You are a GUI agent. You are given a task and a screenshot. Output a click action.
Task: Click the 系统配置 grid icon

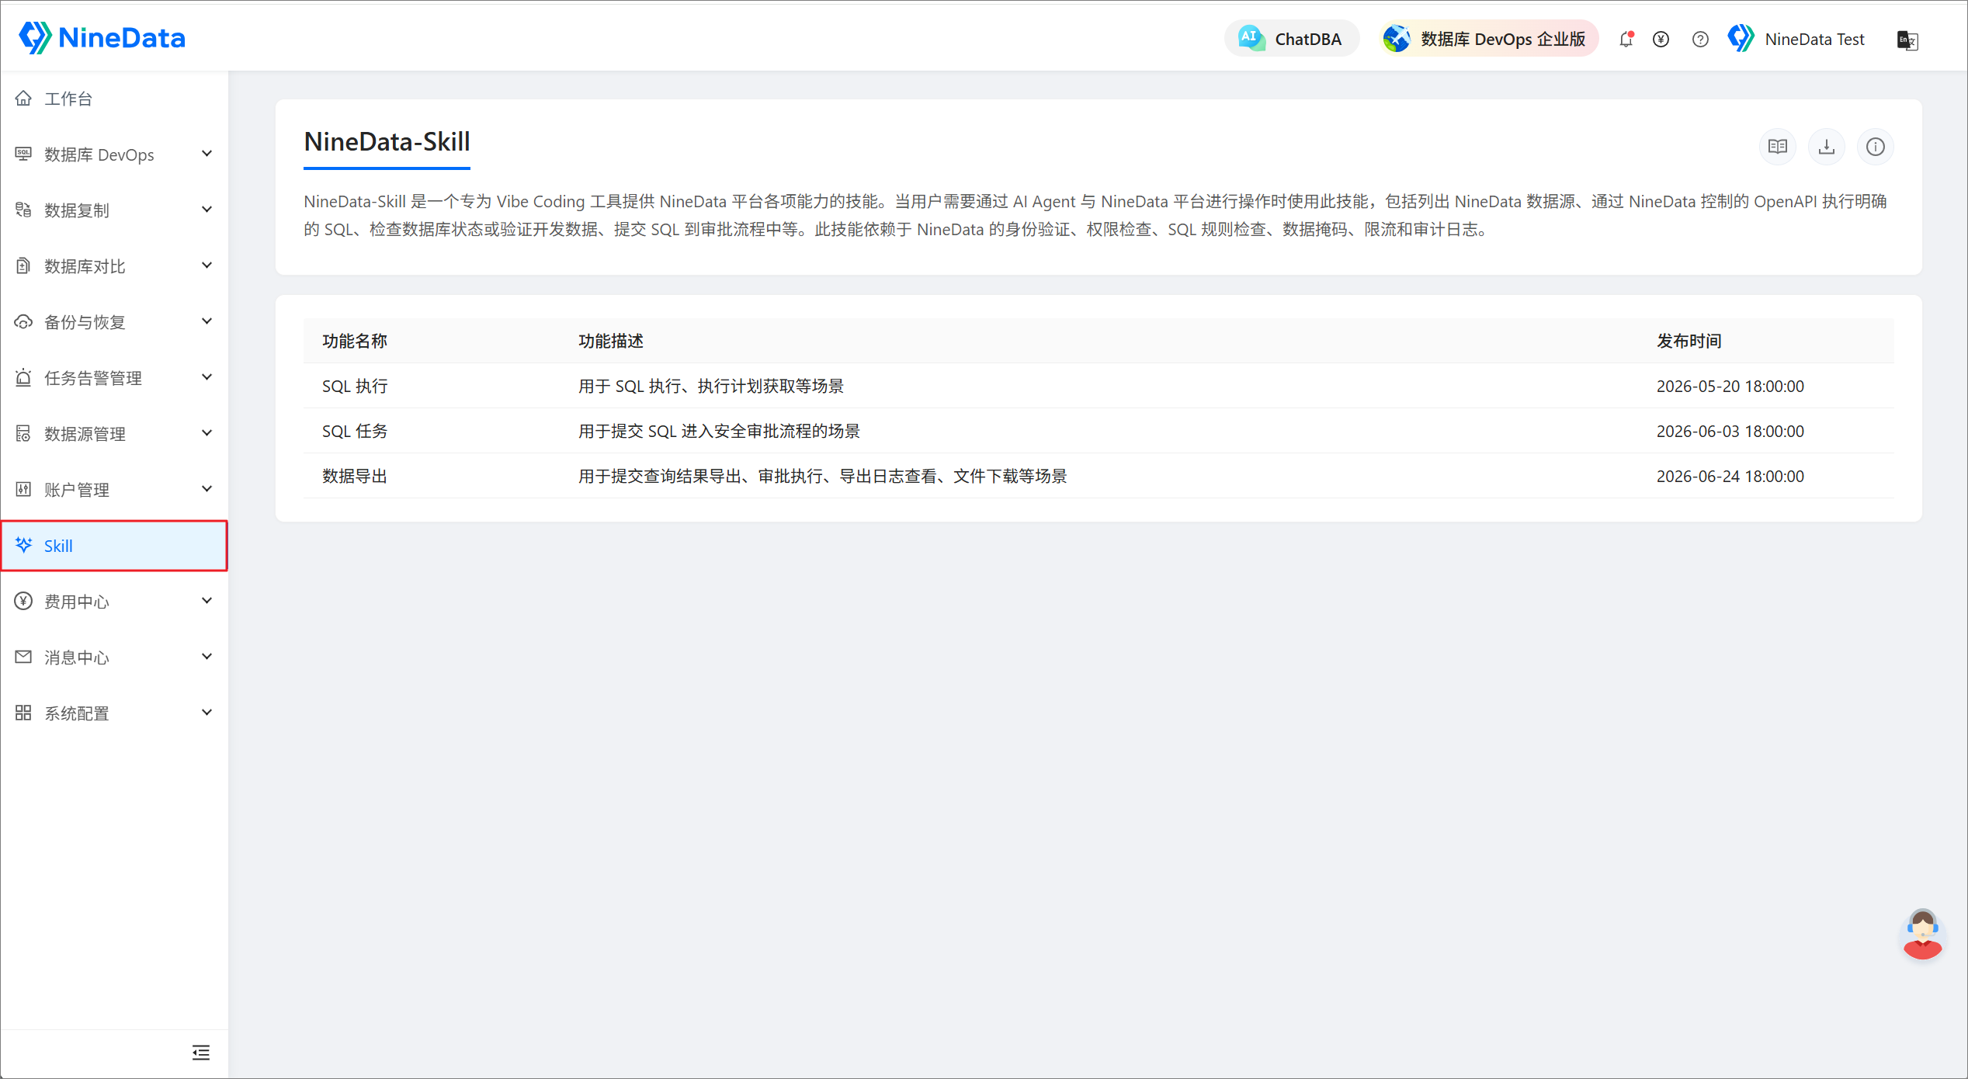click(x=23, y=713)
